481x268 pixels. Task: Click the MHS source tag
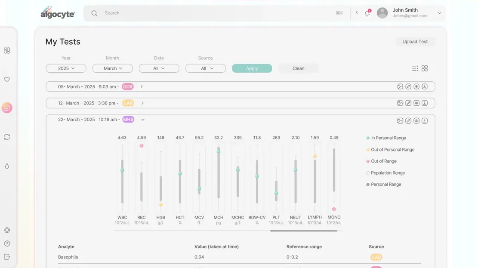(x=128, y=120)
